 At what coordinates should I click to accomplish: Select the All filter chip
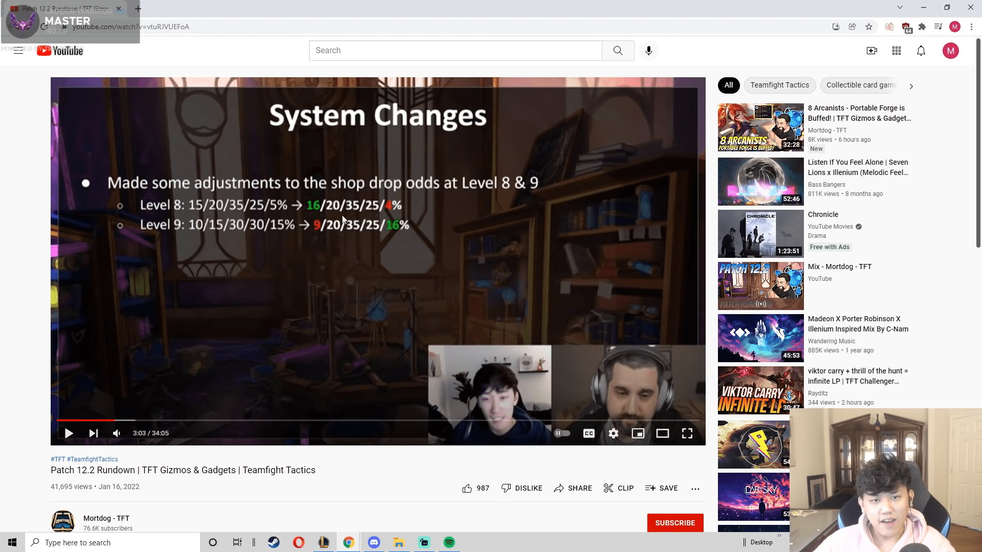click(729, 85)
